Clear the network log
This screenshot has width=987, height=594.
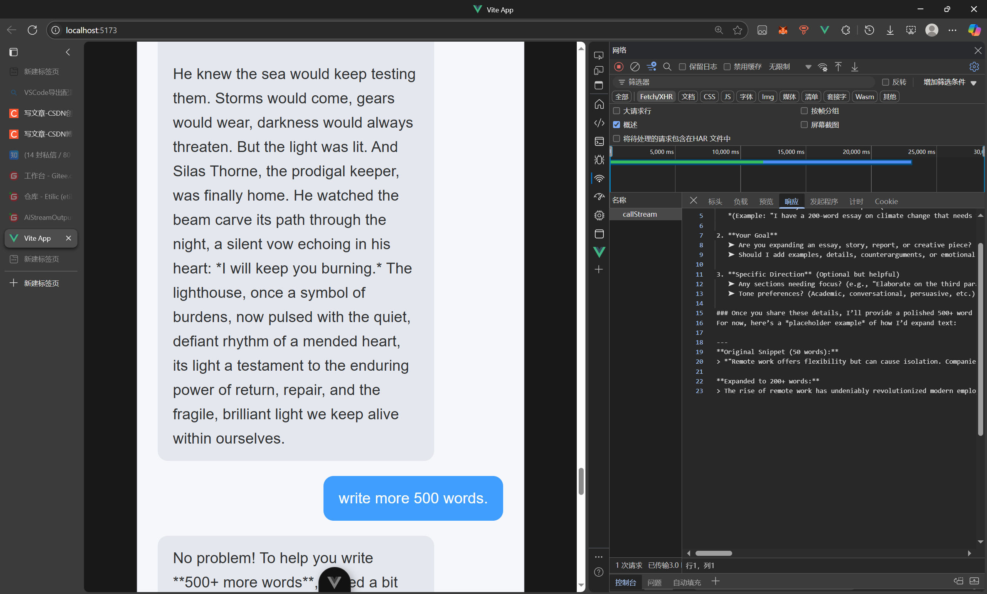(635, 66)
